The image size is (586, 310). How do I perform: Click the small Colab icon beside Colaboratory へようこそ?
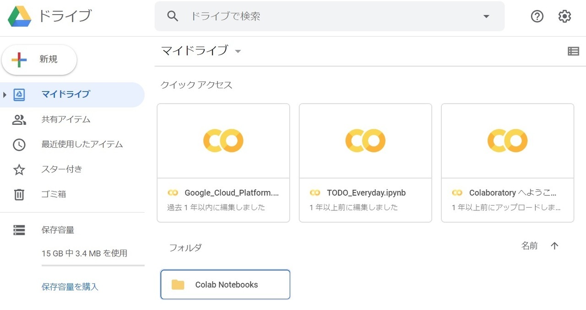tap(457, 193)
